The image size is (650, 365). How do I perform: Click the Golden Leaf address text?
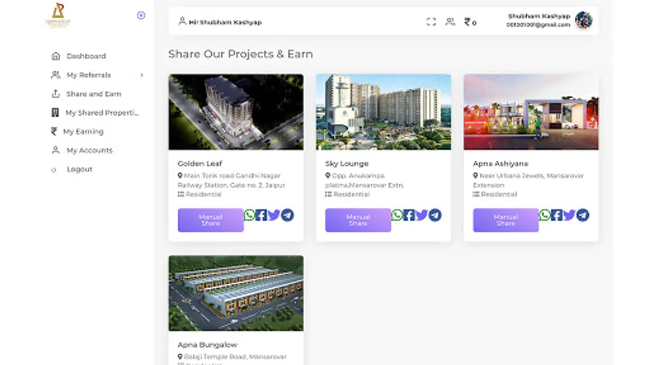pos(232,180)
